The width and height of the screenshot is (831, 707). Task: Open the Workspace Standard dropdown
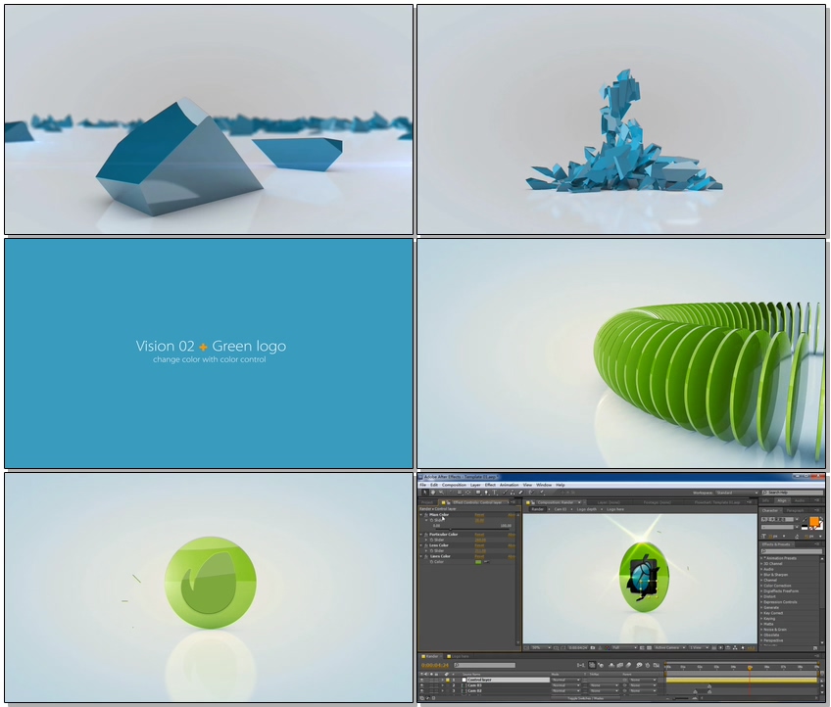pos(735,493)
